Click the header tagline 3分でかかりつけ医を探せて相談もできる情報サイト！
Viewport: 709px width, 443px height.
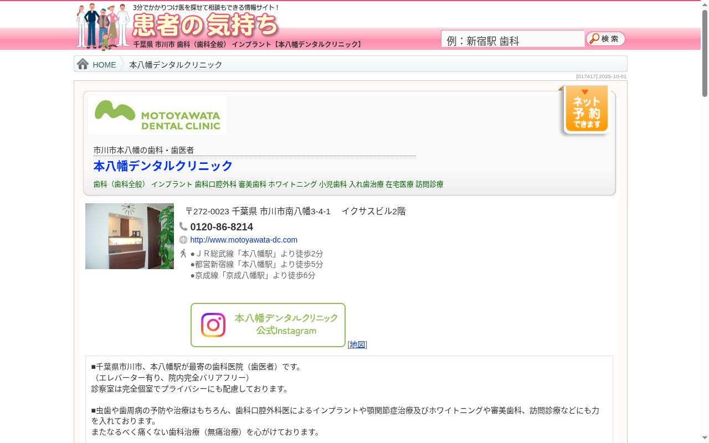[x=207, y=8]
